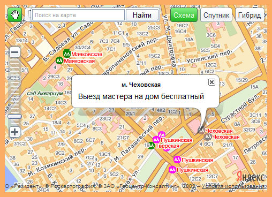Click the upper Маяковская metro icon
Image resolution: width=272 pixels, height=197 pixels.
click(67, 53)
